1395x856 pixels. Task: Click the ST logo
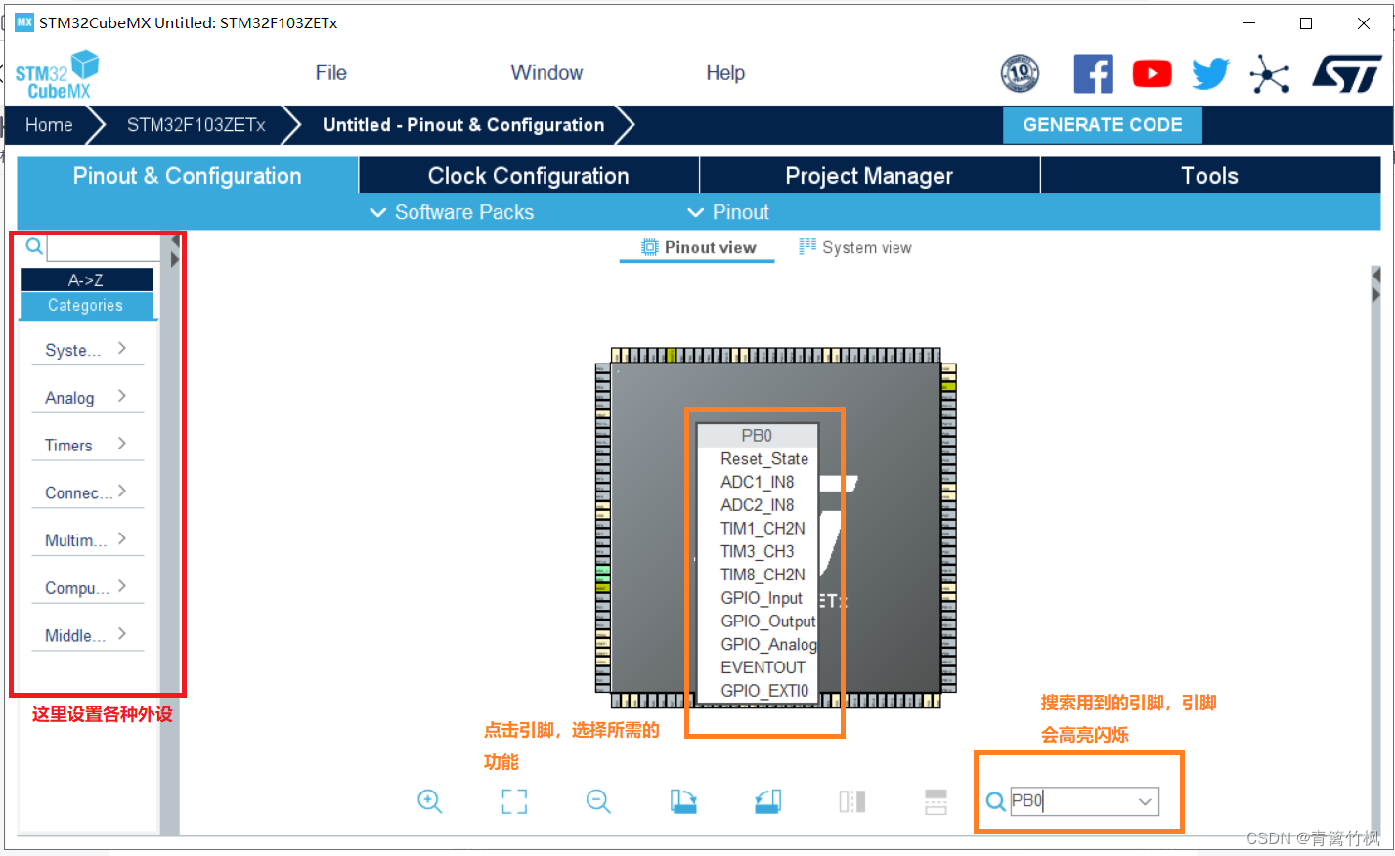point(1347,73)
